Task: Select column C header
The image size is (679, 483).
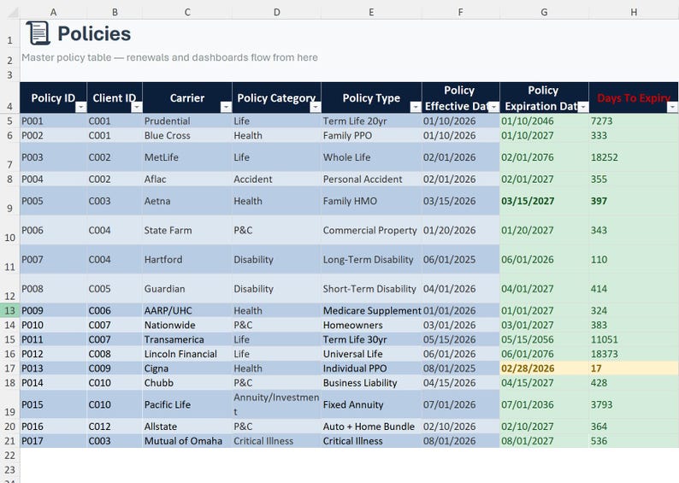Action: click(x=187, y=12)
